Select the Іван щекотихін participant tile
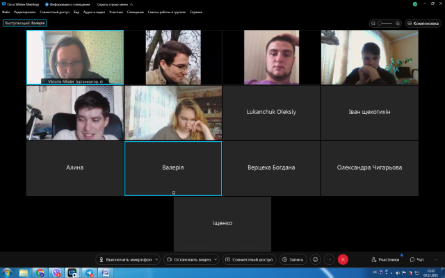 pos(369,113)
